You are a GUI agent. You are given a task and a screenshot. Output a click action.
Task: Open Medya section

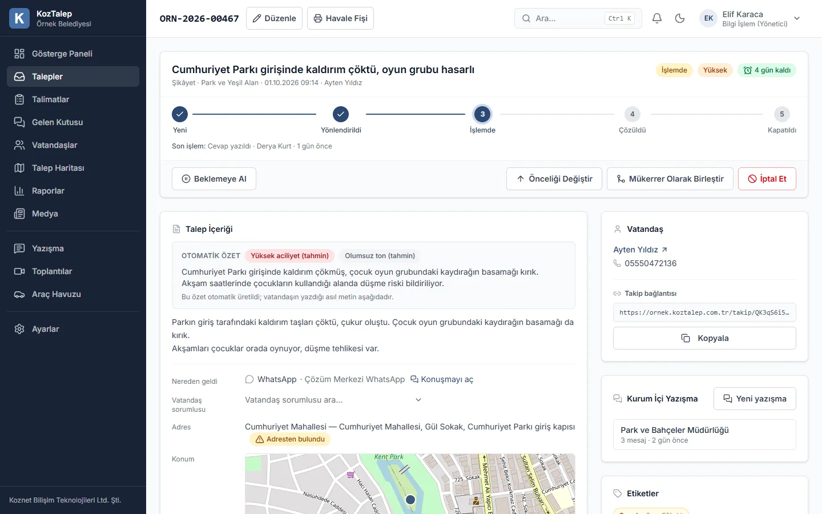[x=73, y=214]
